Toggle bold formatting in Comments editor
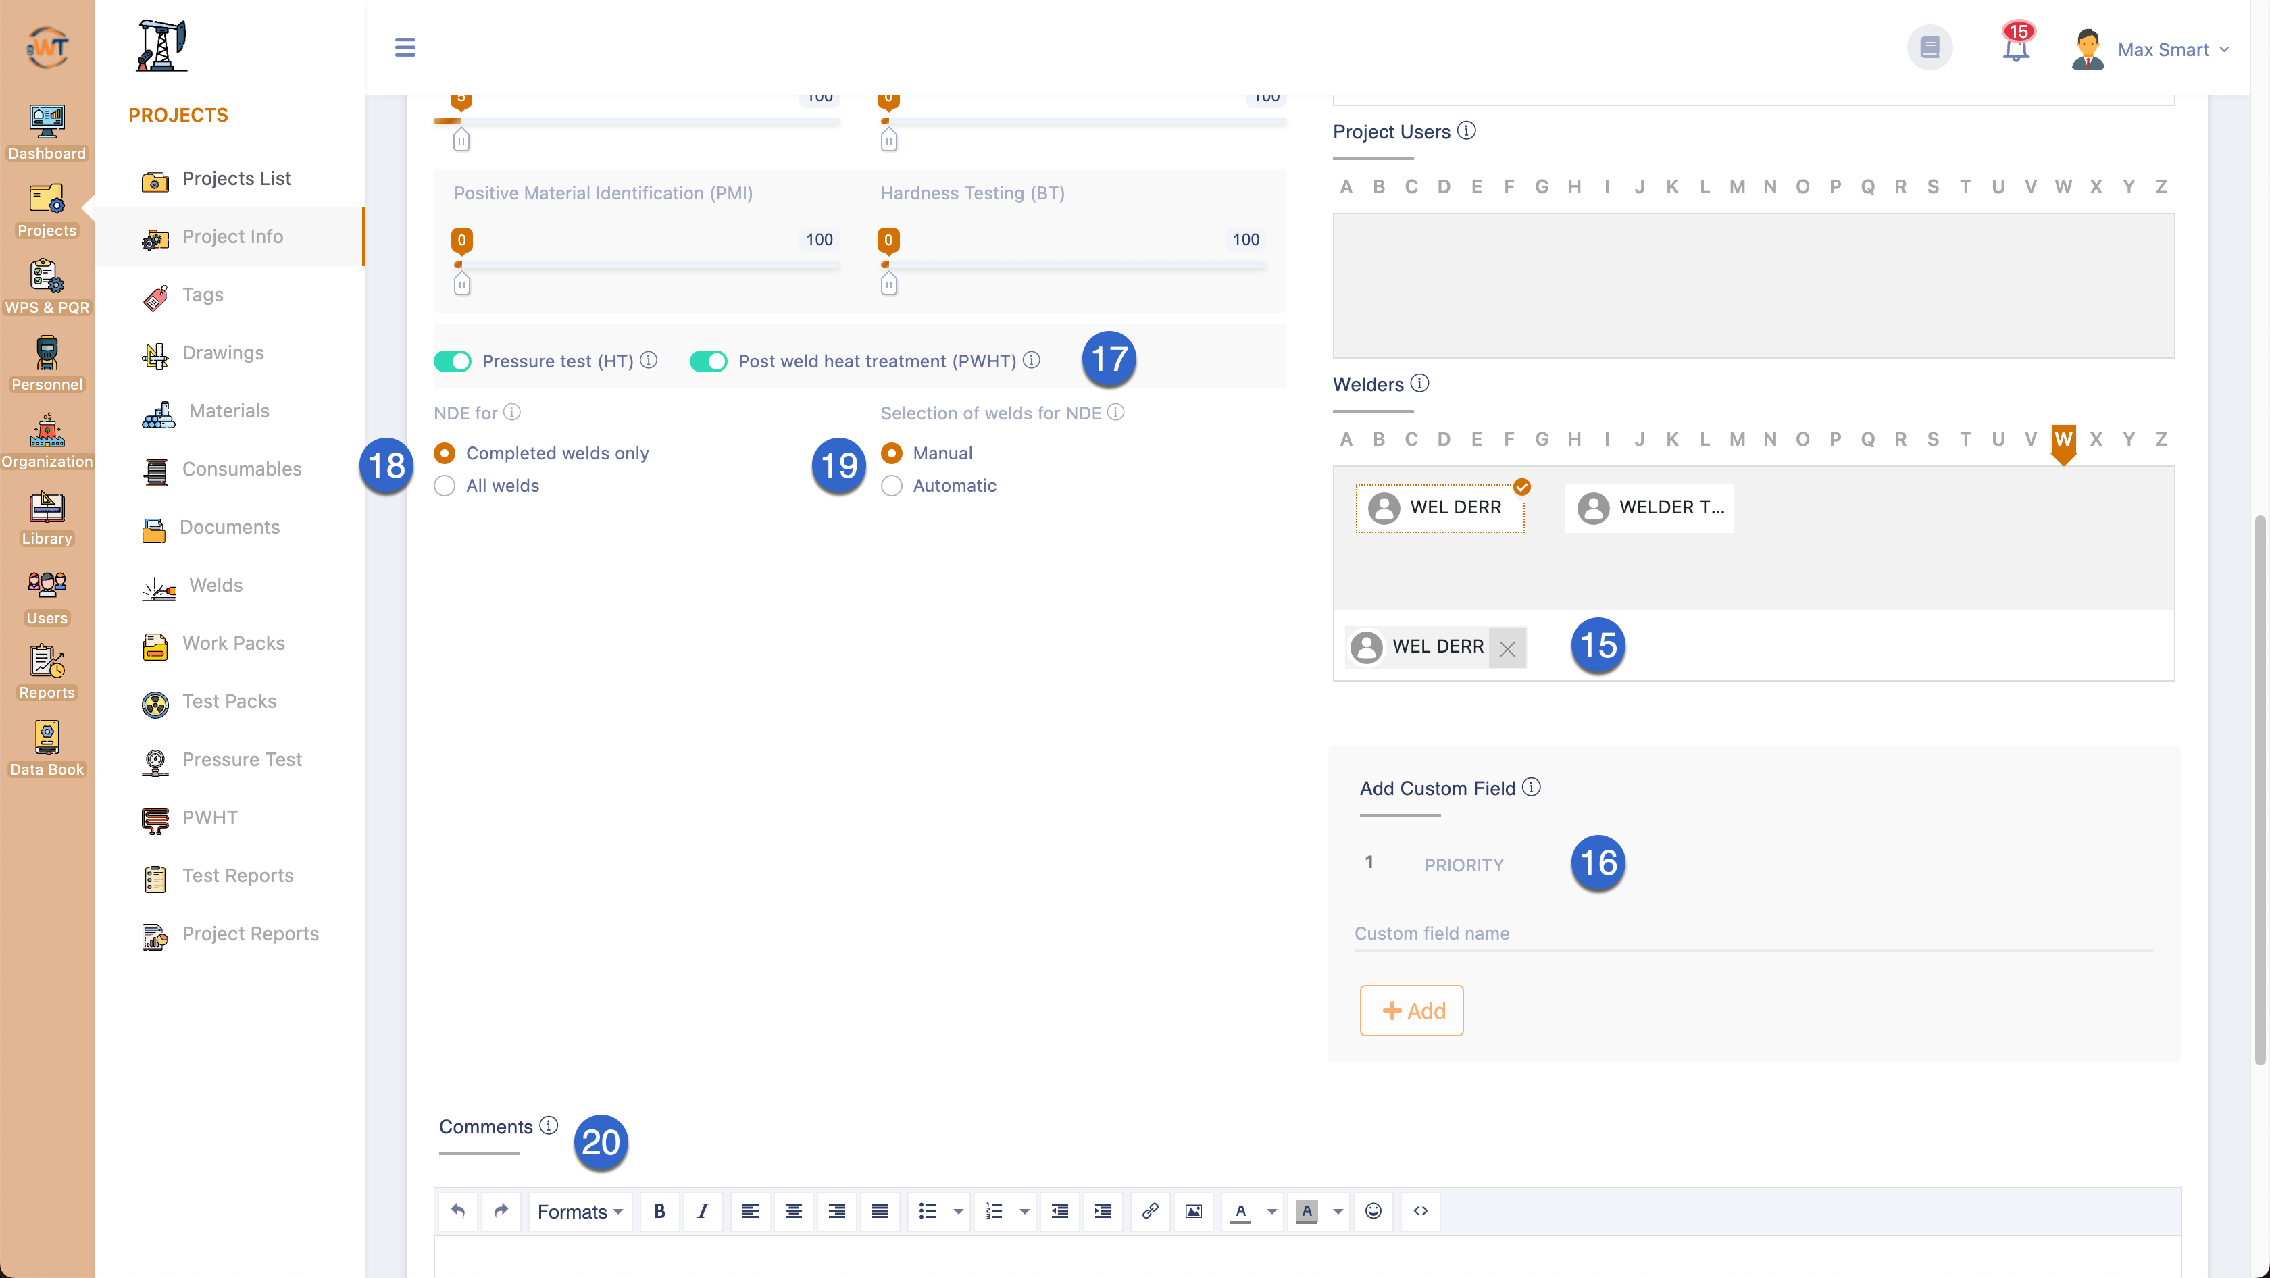Viewport: 2270px width, 1278px height. [x=659, y=1211]
